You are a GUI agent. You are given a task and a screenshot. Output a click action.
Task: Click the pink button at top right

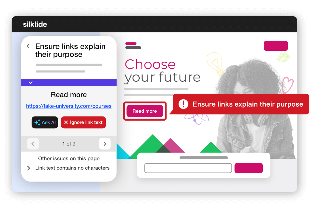coord(276,46)
